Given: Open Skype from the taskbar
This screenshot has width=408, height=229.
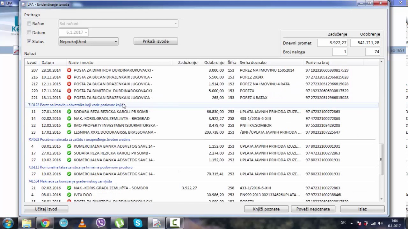Looking at the screenshot, I should pyautogui.click(x=138, y=223).
